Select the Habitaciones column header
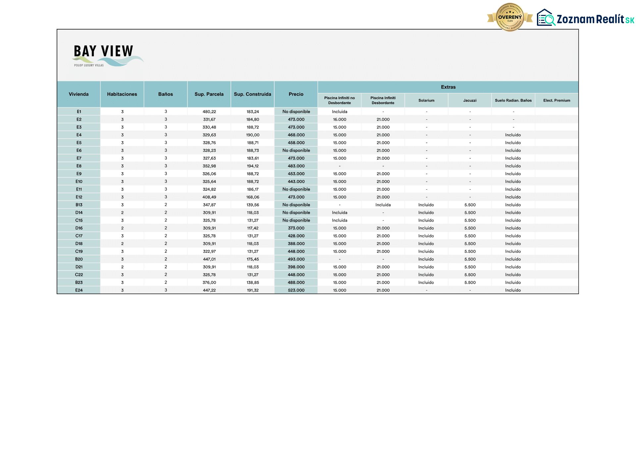The height and width of the screenshot is (450, 636). (122, 94)
